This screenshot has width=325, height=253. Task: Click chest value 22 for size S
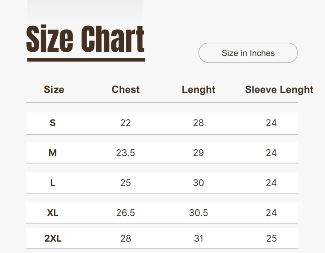point(126,123)
